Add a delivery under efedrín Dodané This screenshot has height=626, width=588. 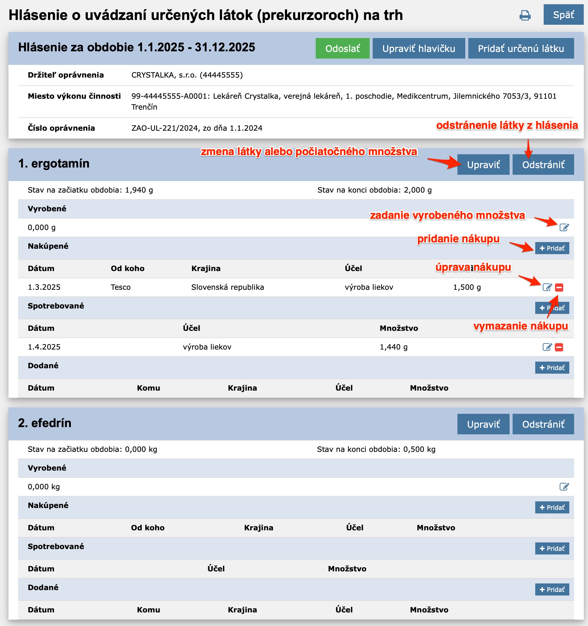[552, 589]
